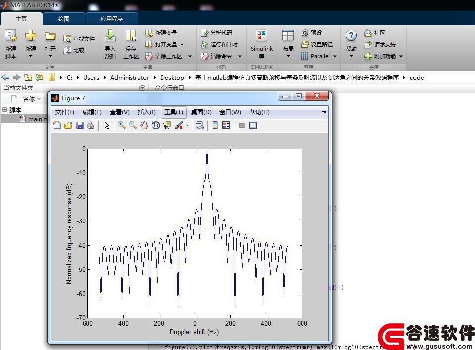The image size is (475, 350).
Task: Click Find Files (查找文件)
Action: coord(79,39)
